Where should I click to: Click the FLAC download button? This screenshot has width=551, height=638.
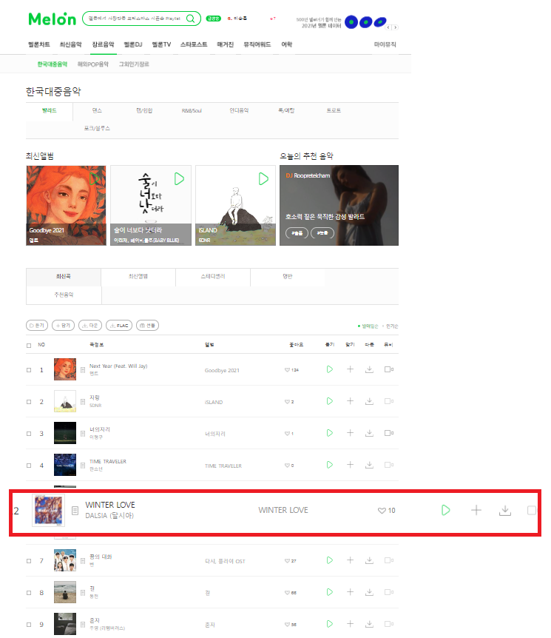pyautogui.click(x=119, y=326)
